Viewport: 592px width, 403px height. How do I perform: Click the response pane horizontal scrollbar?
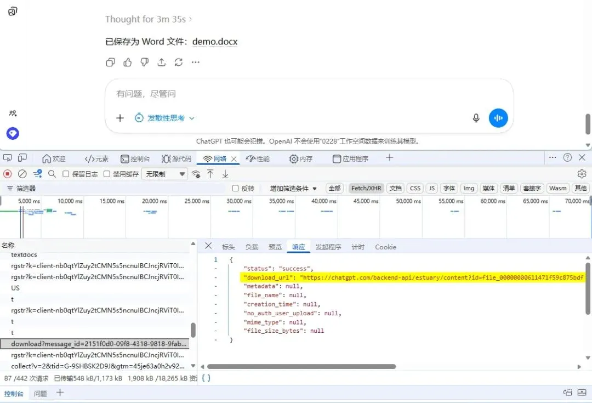(x=301, y=366)
